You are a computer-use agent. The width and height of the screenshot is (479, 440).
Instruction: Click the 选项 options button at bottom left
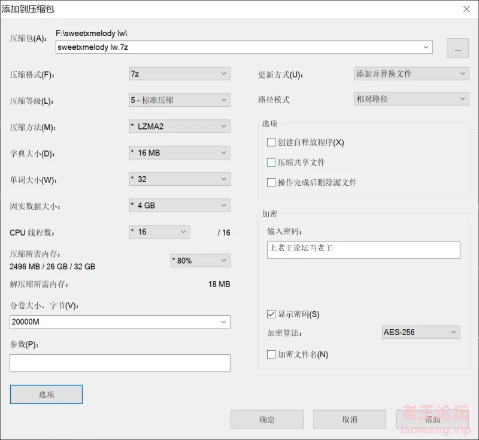[x=46, y=394]
